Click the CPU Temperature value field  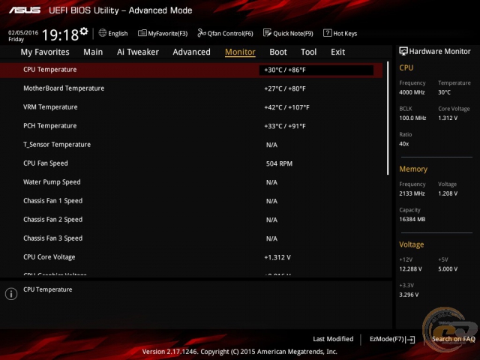coord(316,70)
